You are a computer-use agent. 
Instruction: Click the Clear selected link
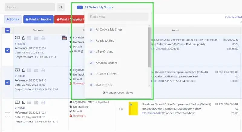pos(233,17)
